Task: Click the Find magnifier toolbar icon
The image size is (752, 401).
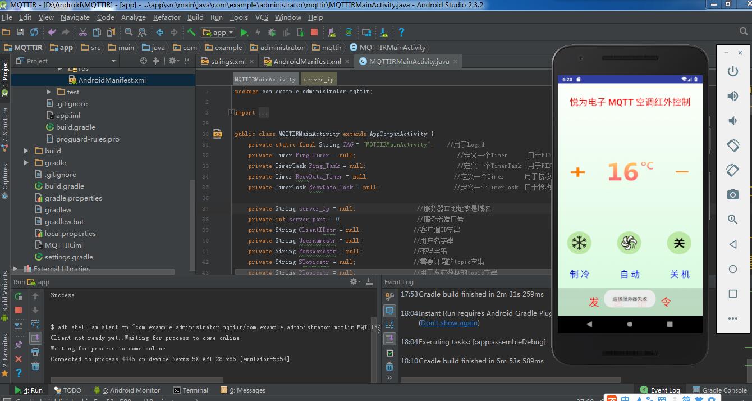Action: [x=129, y=32]
